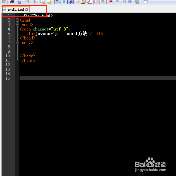Click the word javascript in the title line
This screenshot has width=176, height=176.
(x=47, y=34)
